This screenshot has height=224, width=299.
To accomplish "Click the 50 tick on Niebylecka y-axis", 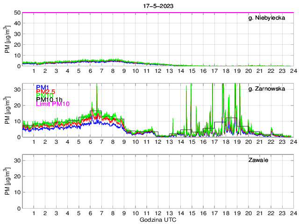I will click(x=16, y=13).
